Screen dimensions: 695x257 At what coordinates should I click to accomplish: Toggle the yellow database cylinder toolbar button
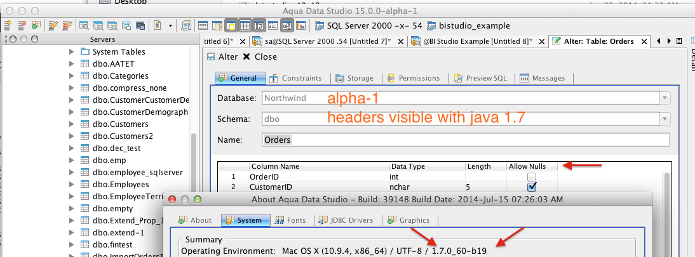pyautogui.click(x=231, y=25)
